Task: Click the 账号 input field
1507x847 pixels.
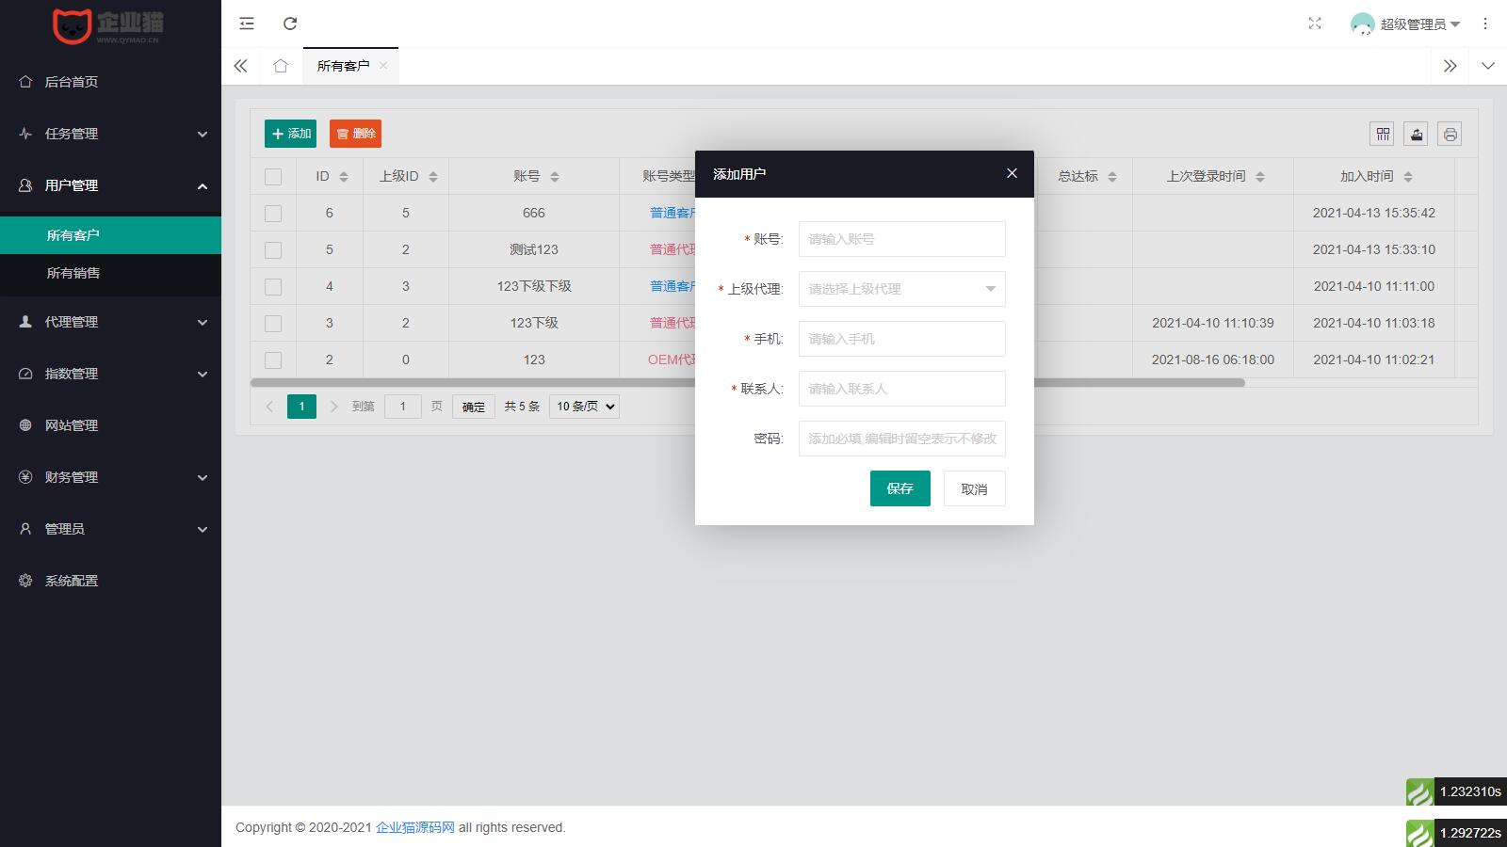Action: (901, 239)
